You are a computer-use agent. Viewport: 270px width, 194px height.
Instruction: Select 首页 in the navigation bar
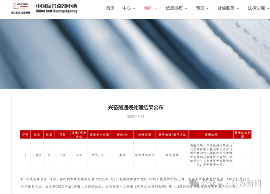coord(110,8)
